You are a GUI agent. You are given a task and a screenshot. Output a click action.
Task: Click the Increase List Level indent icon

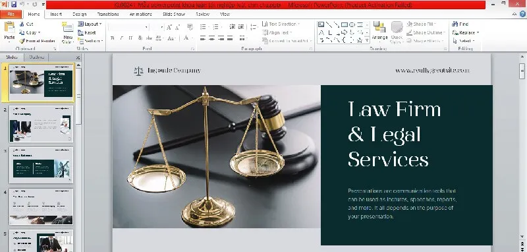[x=241, y=27]
